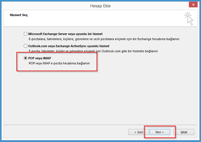
Task: Click the İleri > button
Action: point(160,132)
